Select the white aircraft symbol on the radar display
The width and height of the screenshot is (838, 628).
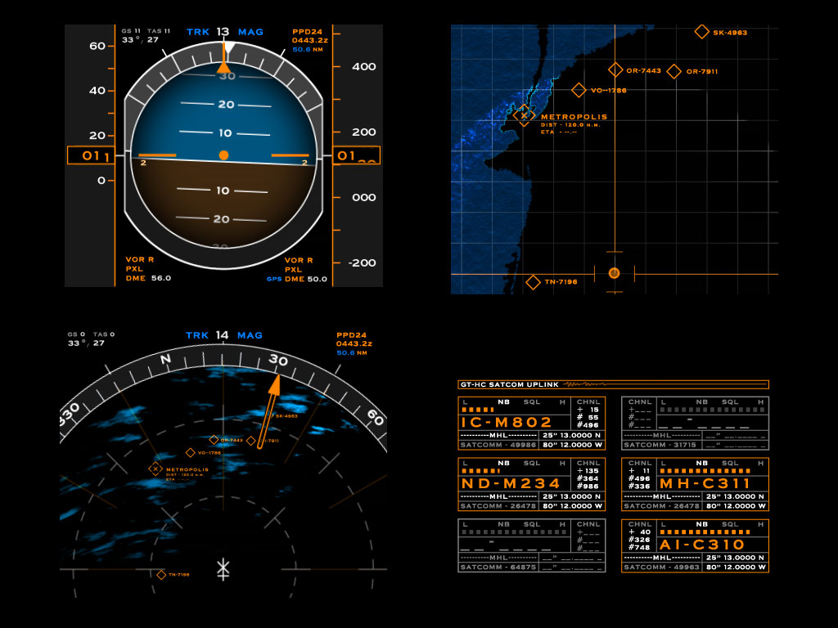point(223,569)
